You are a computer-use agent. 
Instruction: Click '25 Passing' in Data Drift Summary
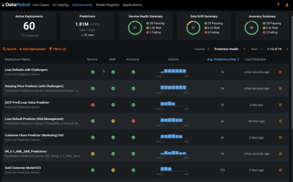point(213,23)
